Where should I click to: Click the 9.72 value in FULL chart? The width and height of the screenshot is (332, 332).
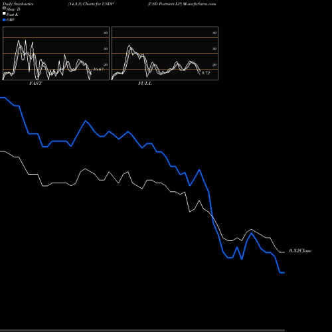tap(206, 73)
